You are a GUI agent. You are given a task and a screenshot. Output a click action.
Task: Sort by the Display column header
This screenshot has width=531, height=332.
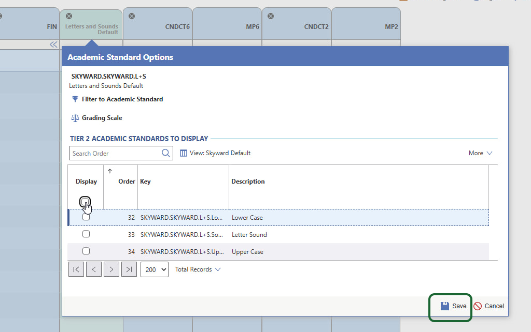(87, 182)
